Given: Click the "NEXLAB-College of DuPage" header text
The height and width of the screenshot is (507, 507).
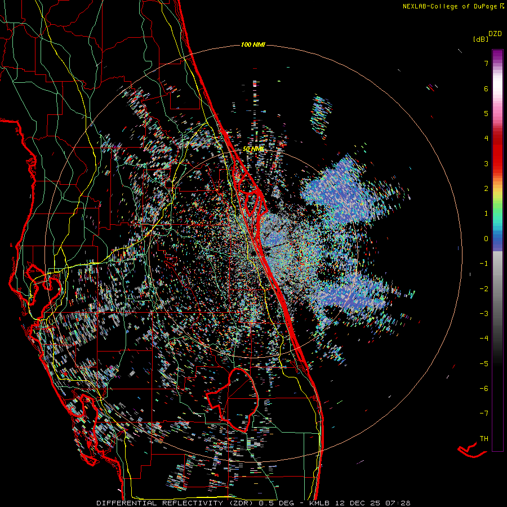Looking at the screenshot, I should pos(450,6).
